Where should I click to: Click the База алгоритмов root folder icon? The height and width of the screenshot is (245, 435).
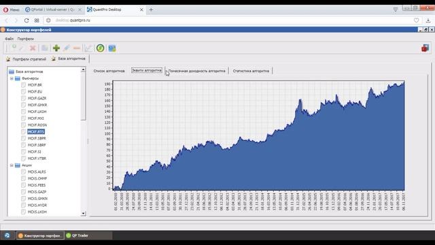point(12,71)
